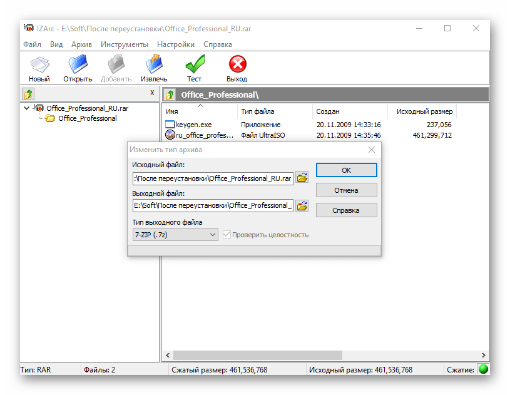Click the keygen.exe file icon

point(170,125)
